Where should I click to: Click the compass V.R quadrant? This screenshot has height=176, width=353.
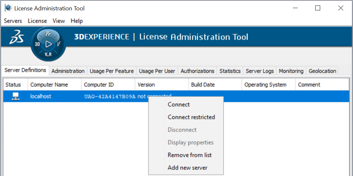(x=48, y=55)
